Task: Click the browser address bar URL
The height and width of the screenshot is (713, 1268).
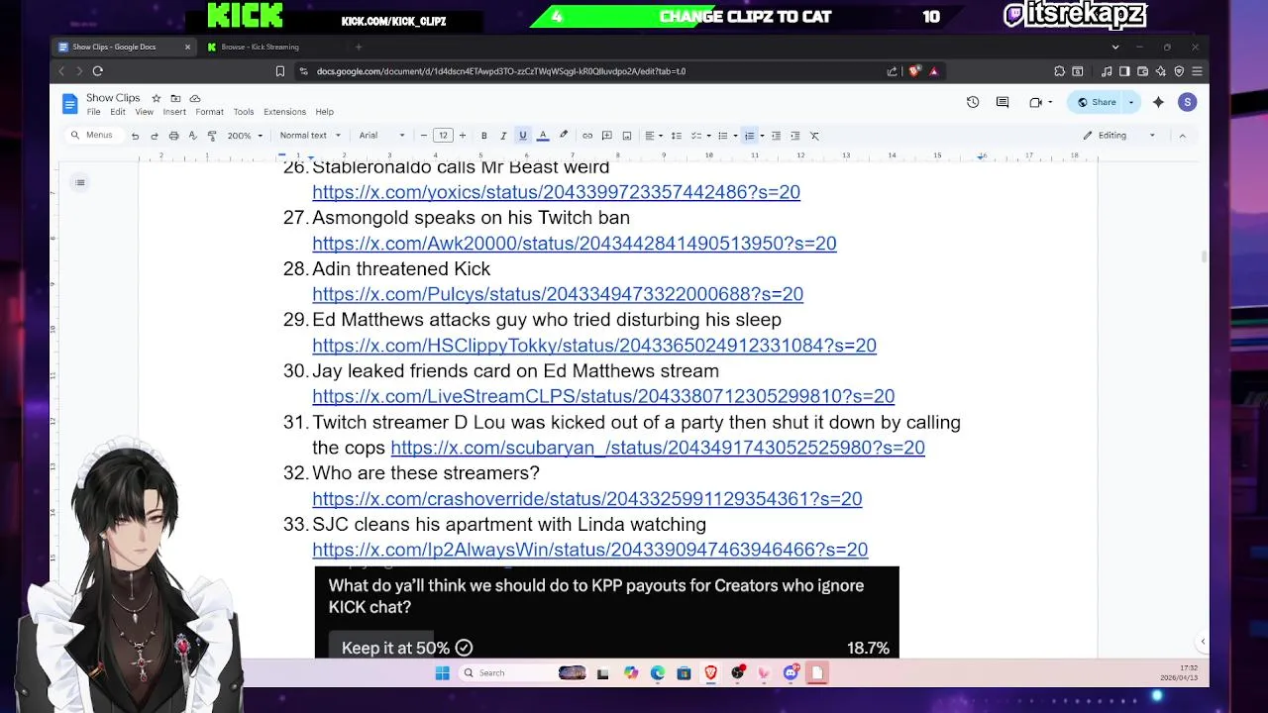Action: [x=501, y=71]
